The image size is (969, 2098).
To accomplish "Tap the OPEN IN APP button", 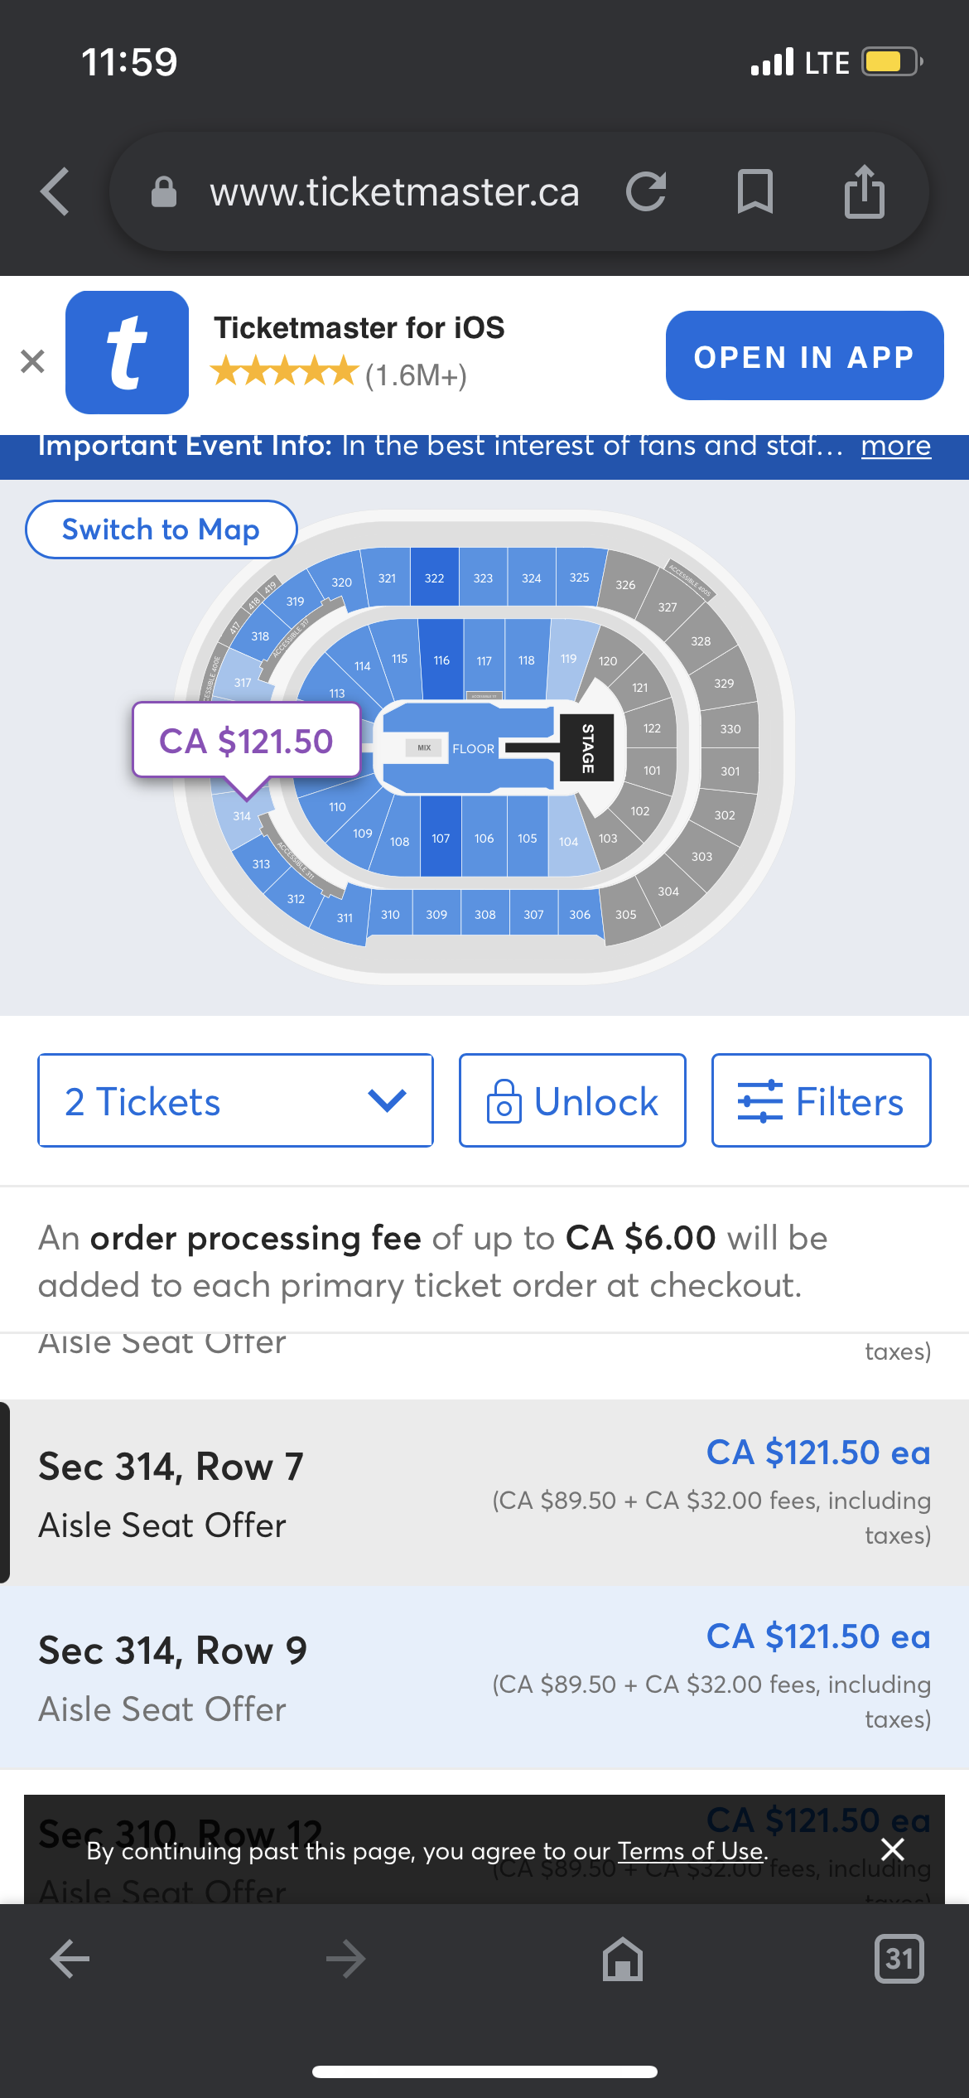I will tap(805, 355).
